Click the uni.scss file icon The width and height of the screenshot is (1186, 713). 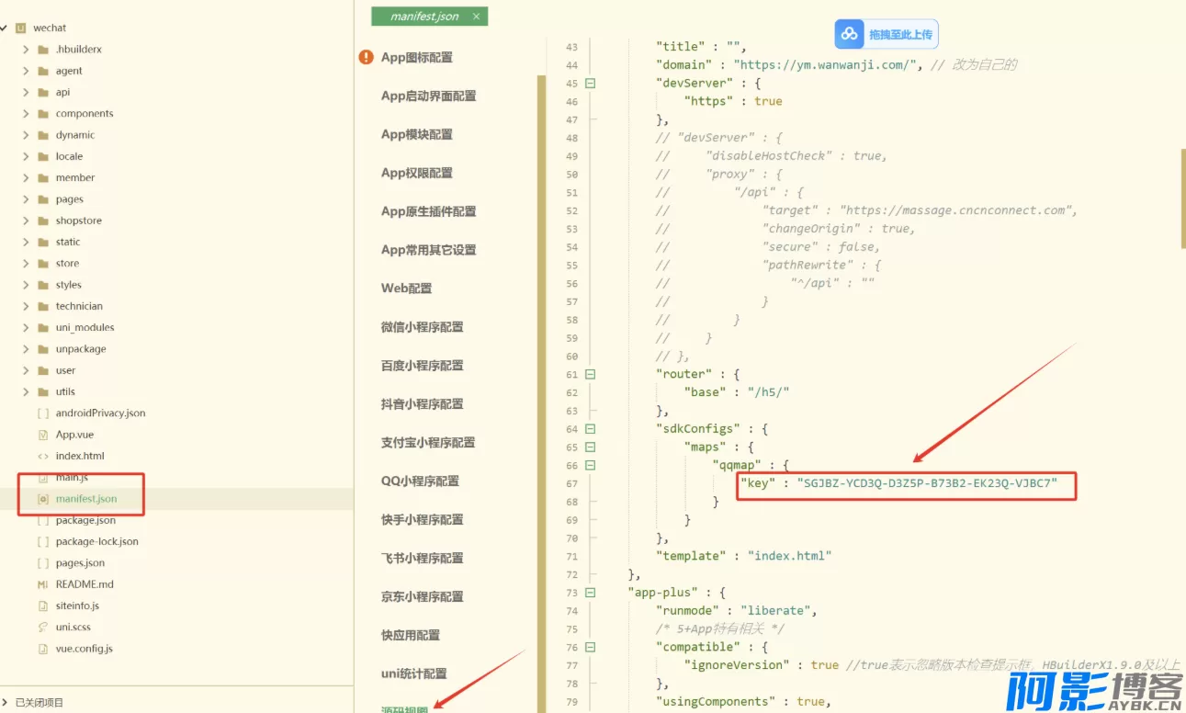tap(42, 627)
